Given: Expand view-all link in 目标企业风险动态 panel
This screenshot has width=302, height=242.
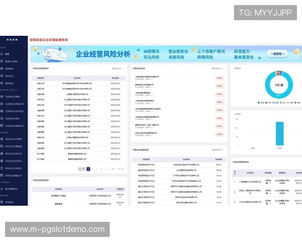Looking at the screenshot, I should click(x=117, y=69).
